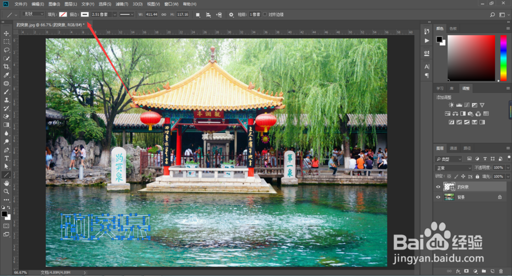Toggle visibility of 背景 layer

[438, 197]
